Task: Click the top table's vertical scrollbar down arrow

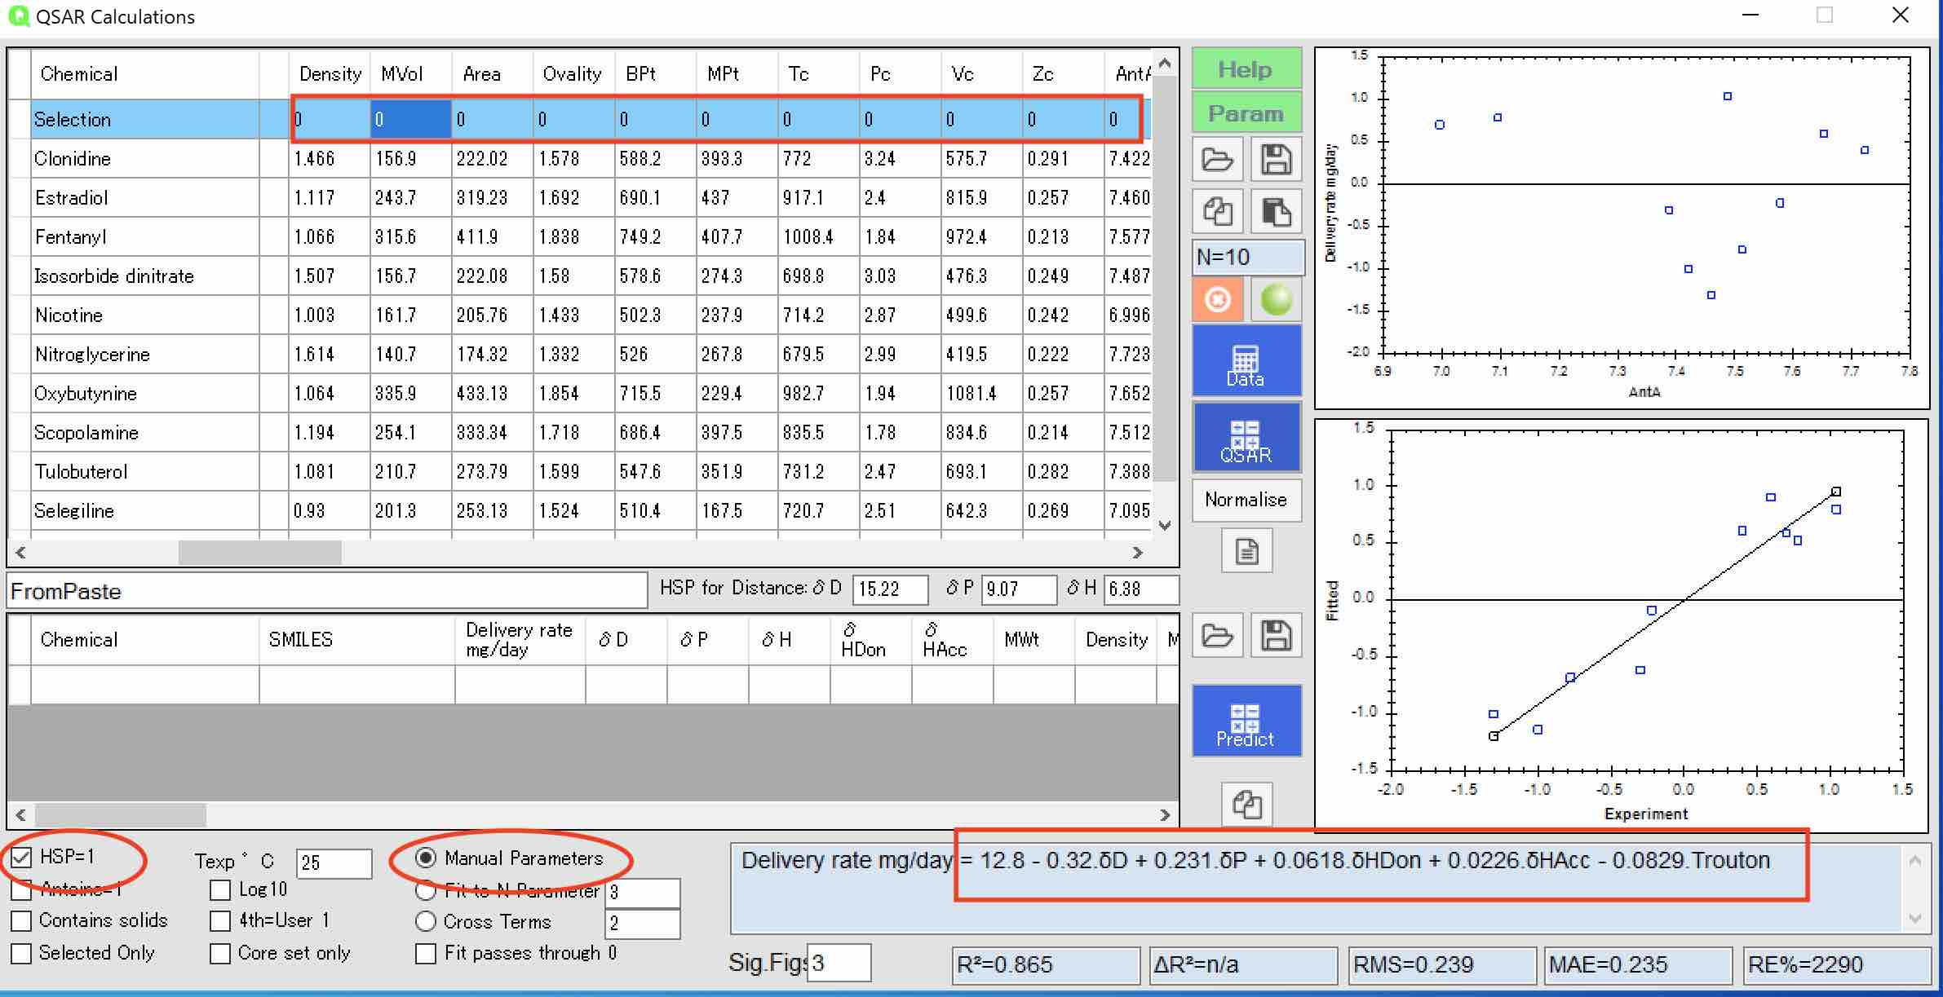Action: pyautogui.click(x=1165, y=526)
